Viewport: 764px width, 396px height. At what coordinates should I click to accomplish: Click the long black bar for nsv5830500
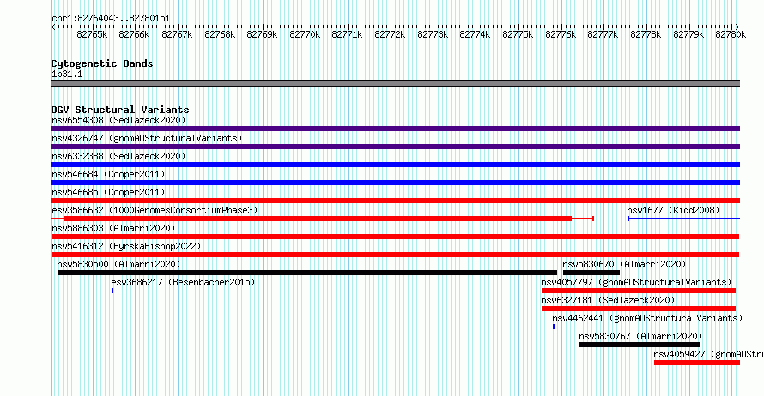tap(307, 273)
